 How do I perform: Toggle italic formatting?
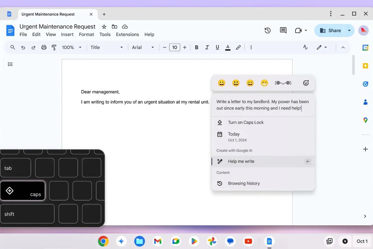pos(207,47)
